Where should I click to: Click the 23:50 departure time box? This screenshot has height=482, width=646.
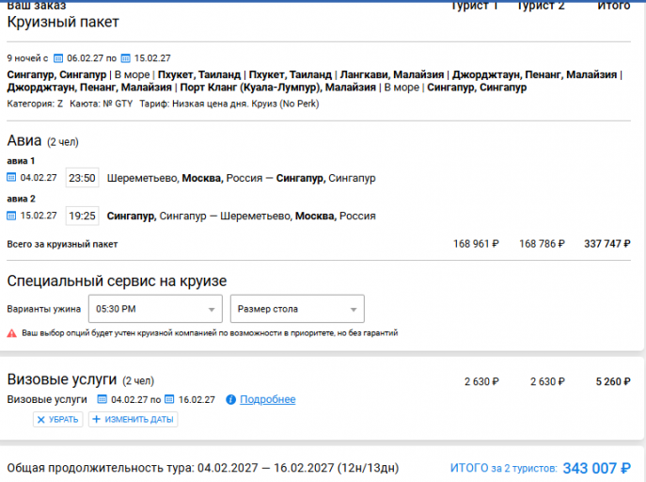click(x=82, y=178)
